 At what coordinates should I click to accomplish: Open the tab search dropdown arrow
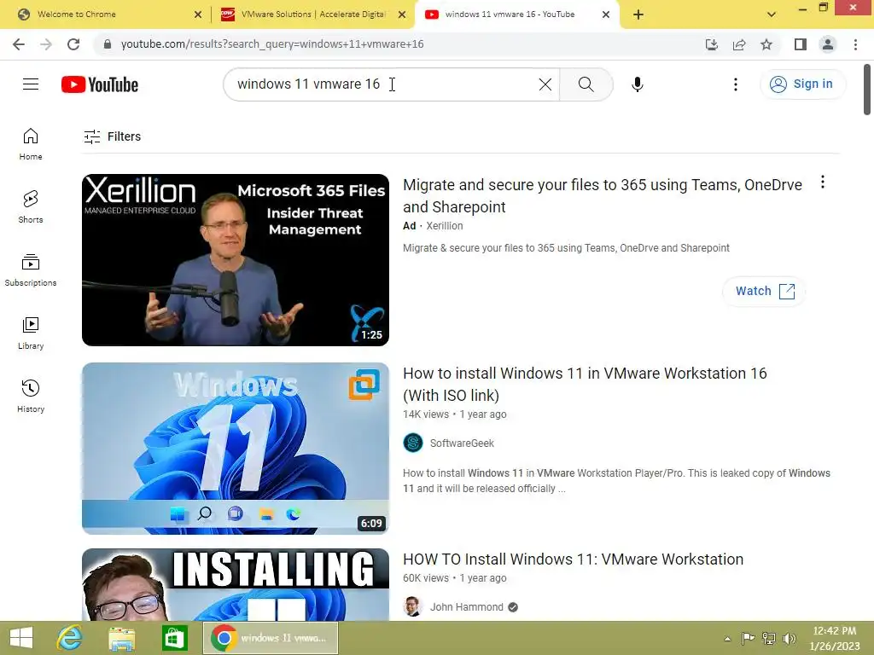click(772, 14)
